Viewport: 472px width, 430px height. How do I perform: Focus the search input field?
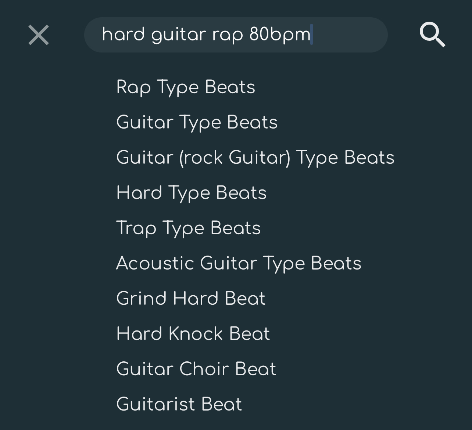click(236, 35)
